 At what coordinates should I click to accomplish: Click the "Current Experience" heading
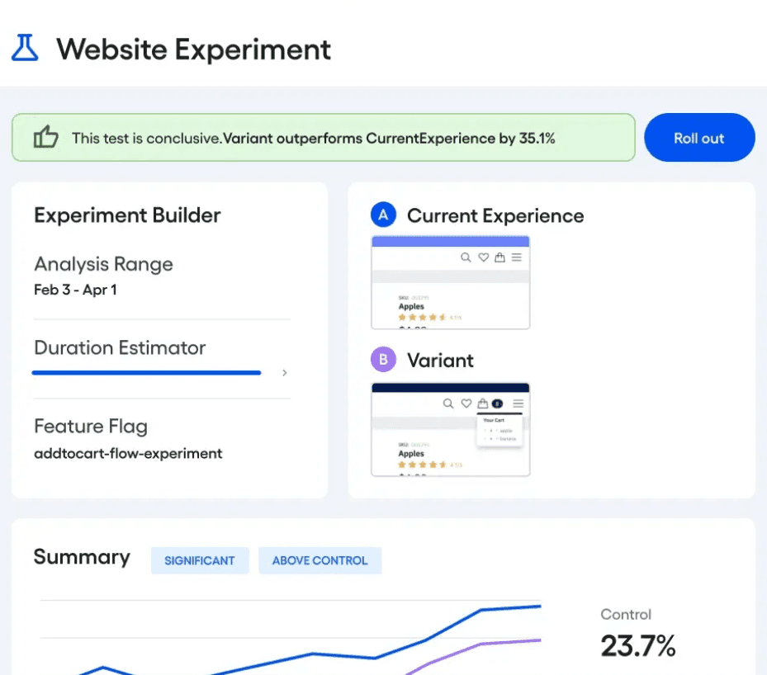[495, 215]
